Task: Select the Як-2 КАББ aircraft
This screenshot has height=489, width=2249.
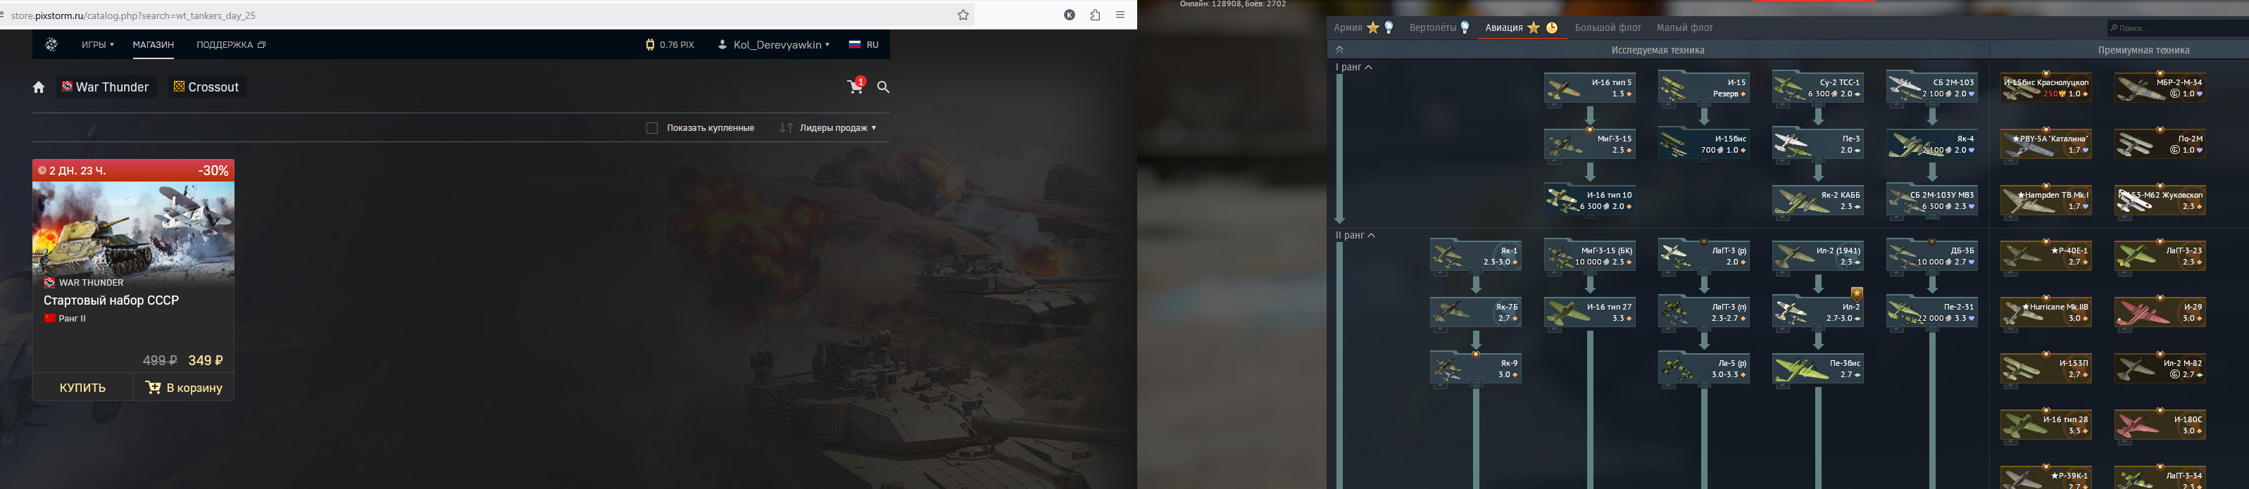Action: click(1817, 201)
